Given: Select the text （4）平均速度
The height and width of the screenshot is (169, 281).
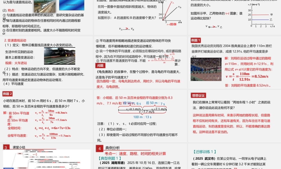Looking at the screenshot, I should 13,84.
